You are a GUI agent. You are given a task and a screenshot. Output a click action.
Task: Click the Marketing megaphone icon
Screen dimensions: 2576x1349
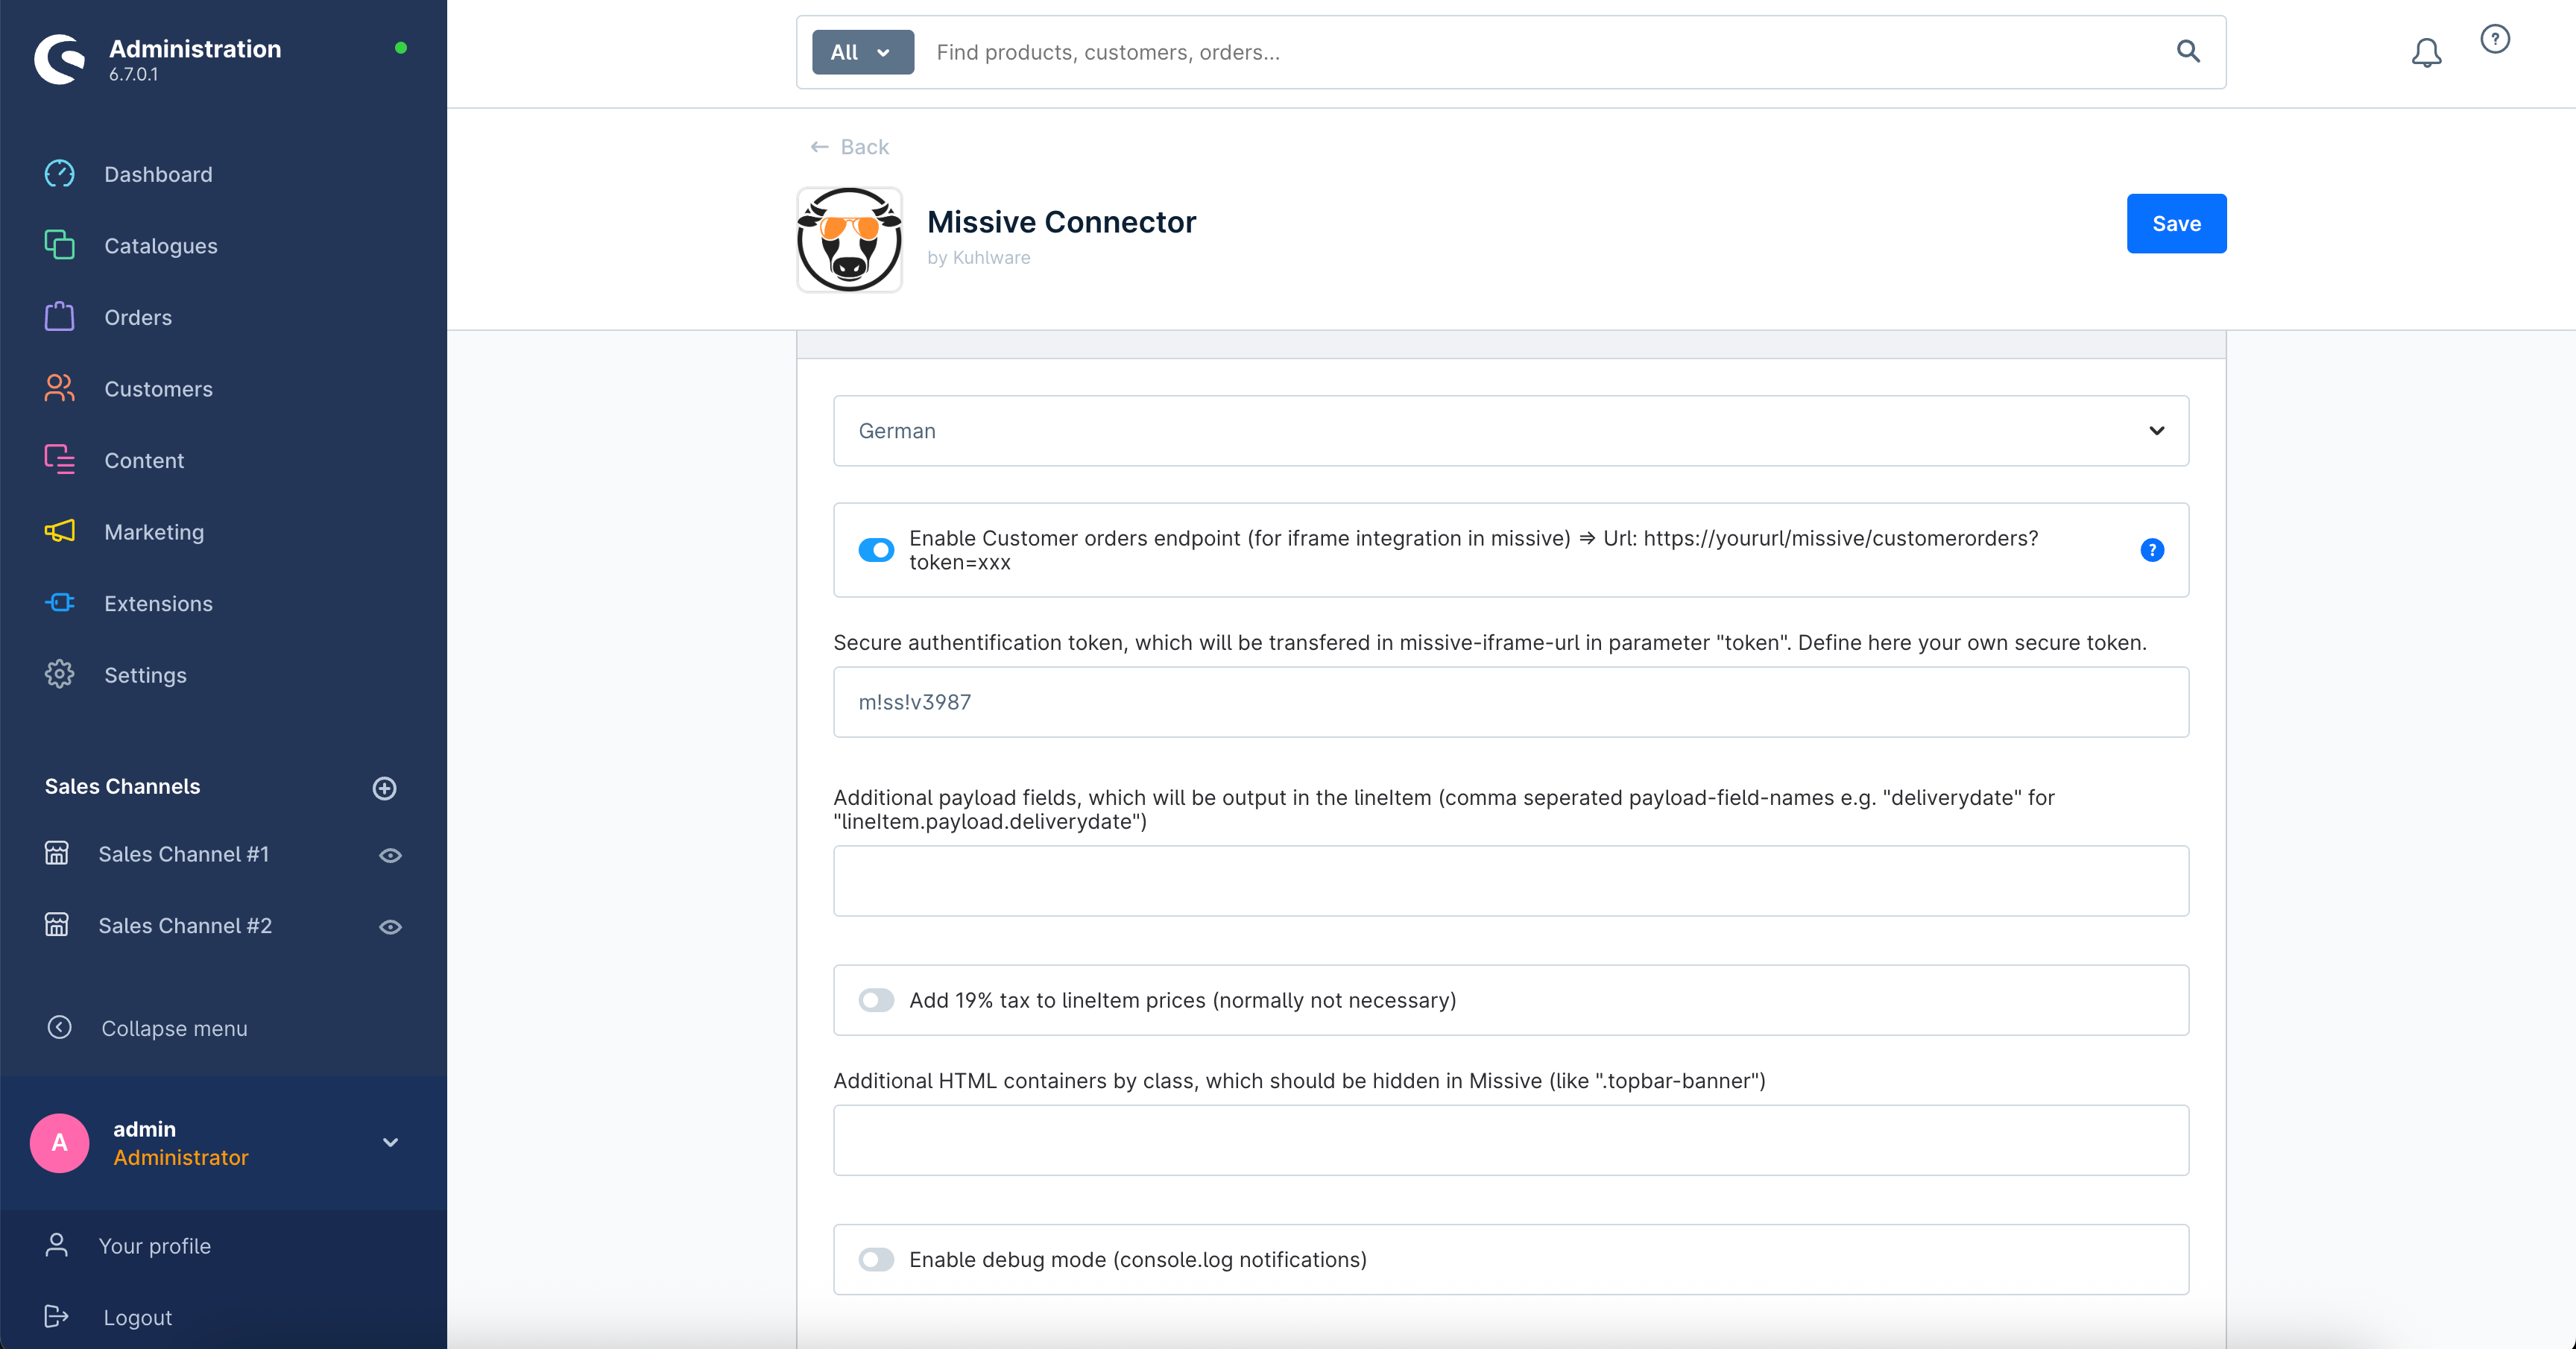coord(59,531)
